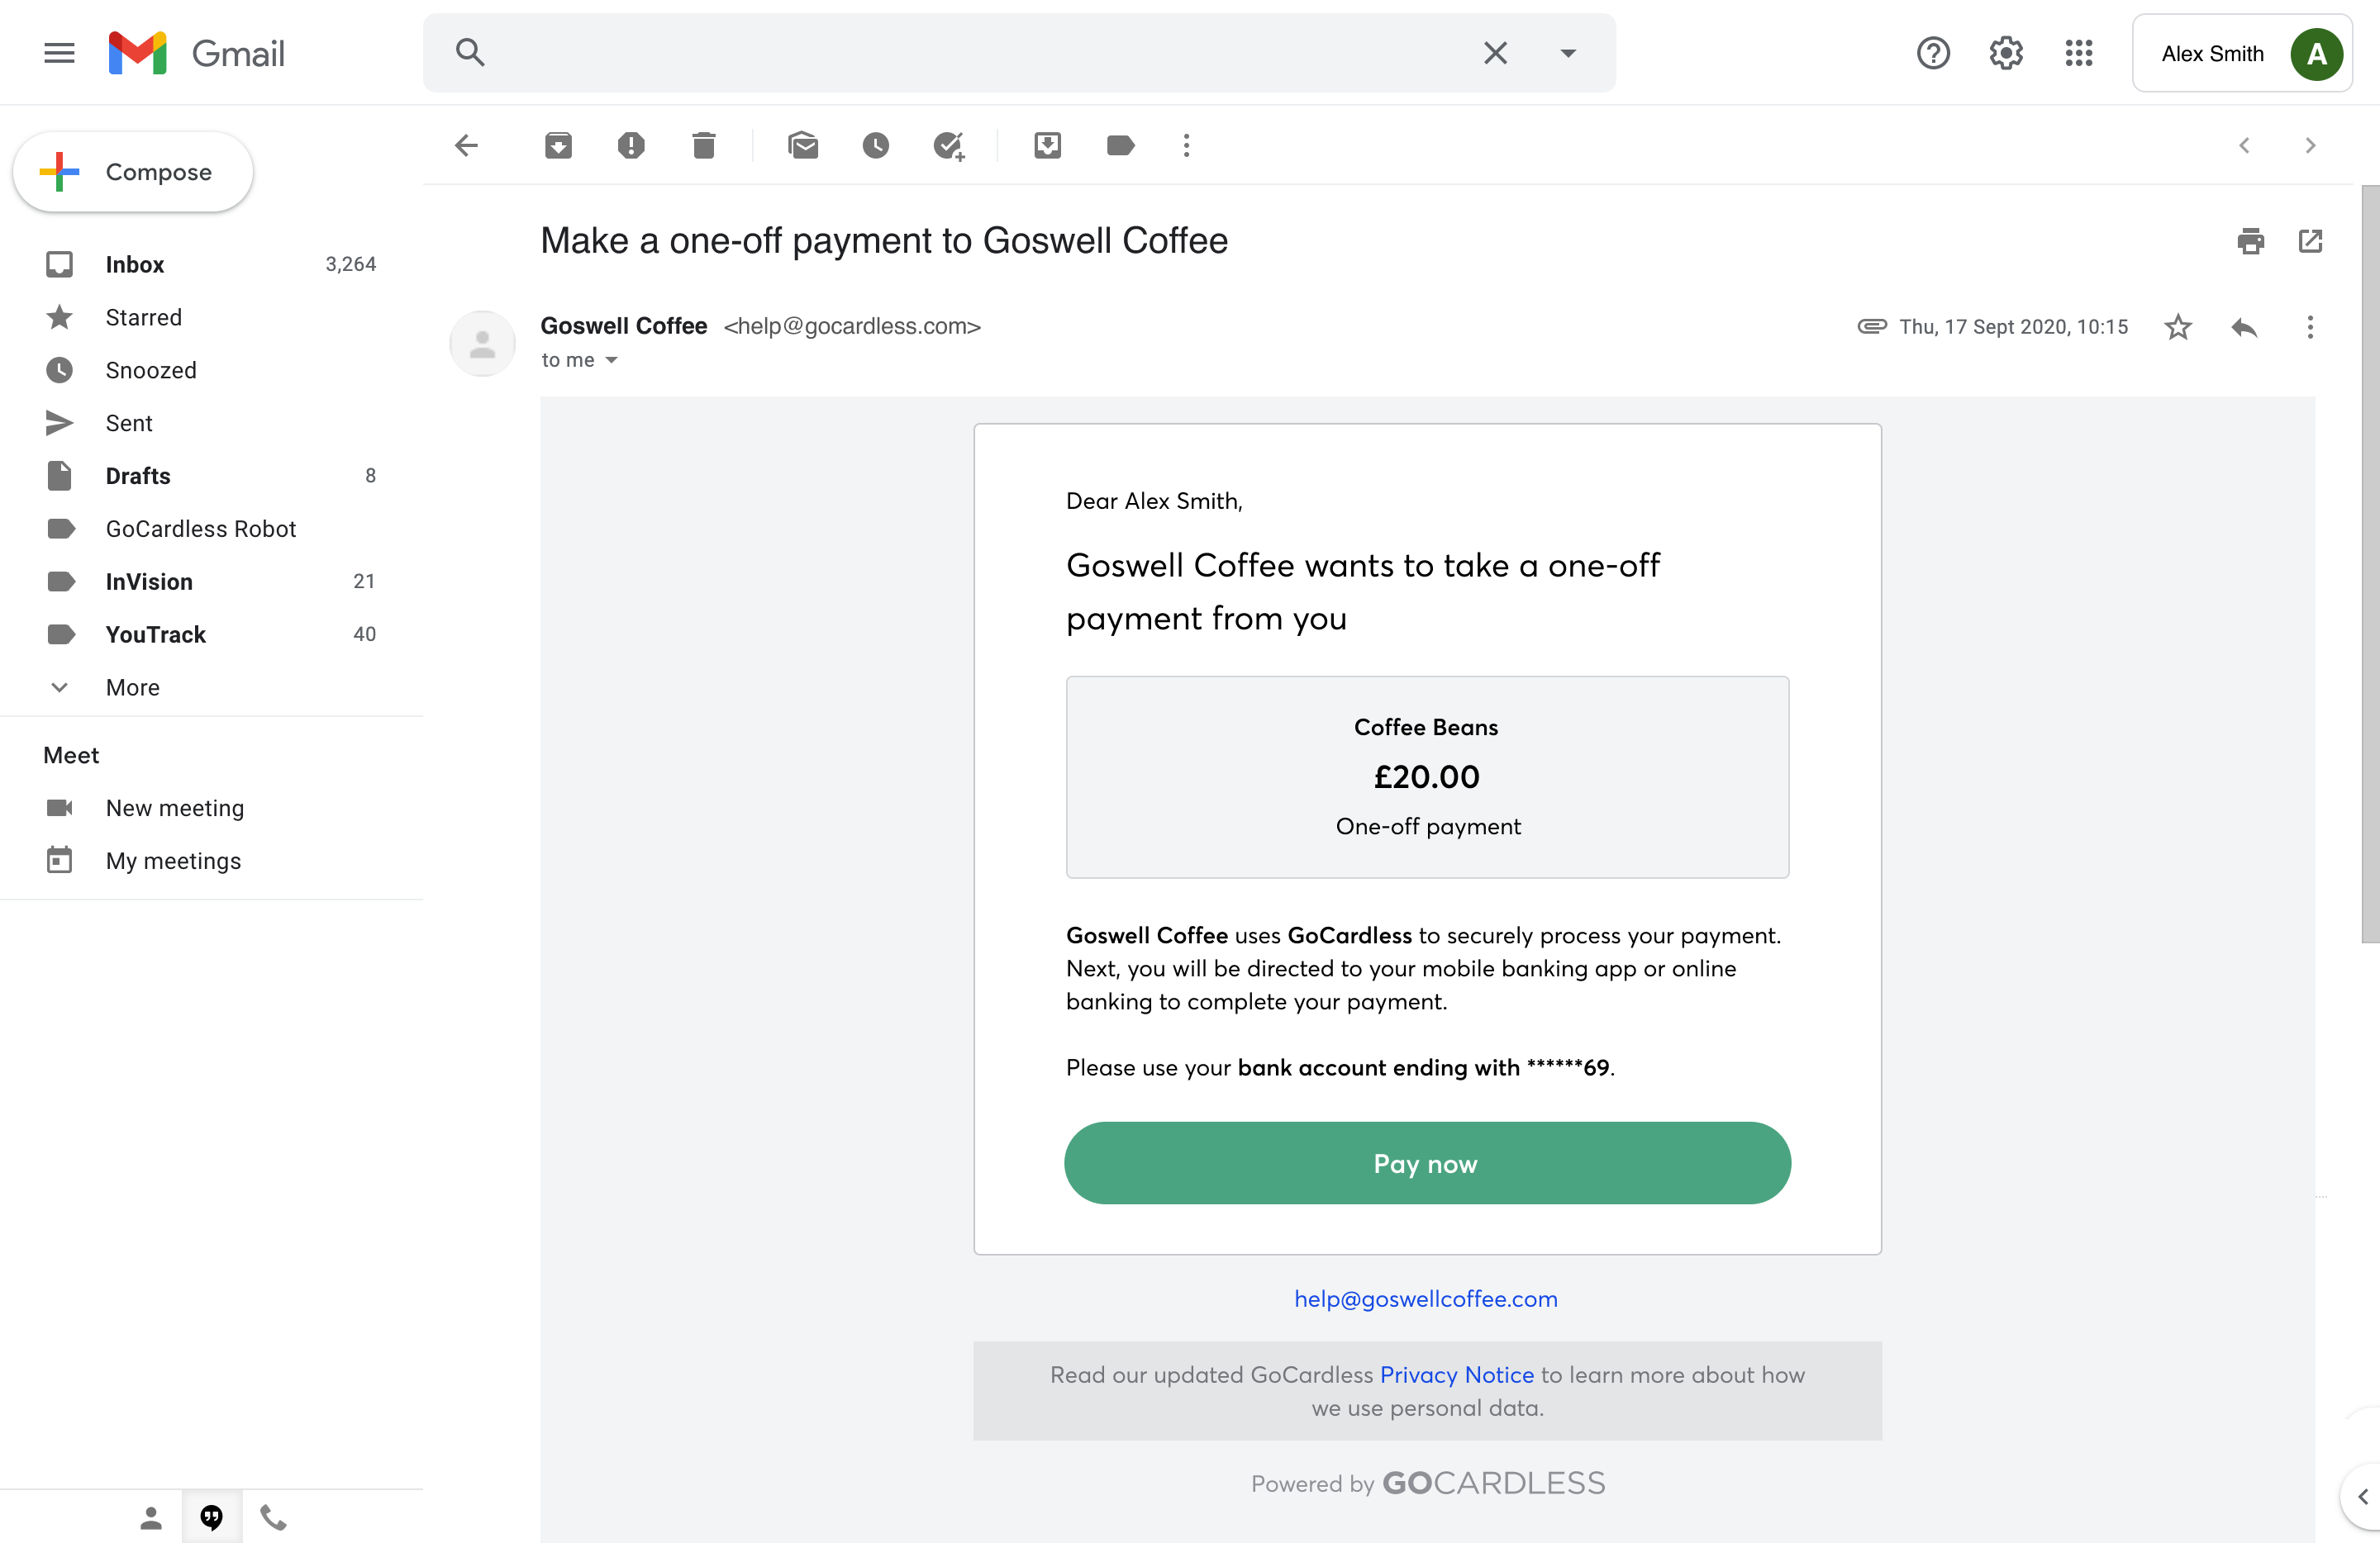The width and height of the screenshot is (2380, 1543).
Task: Reply using the arrow icon
Action: [x=2244, y=327]
